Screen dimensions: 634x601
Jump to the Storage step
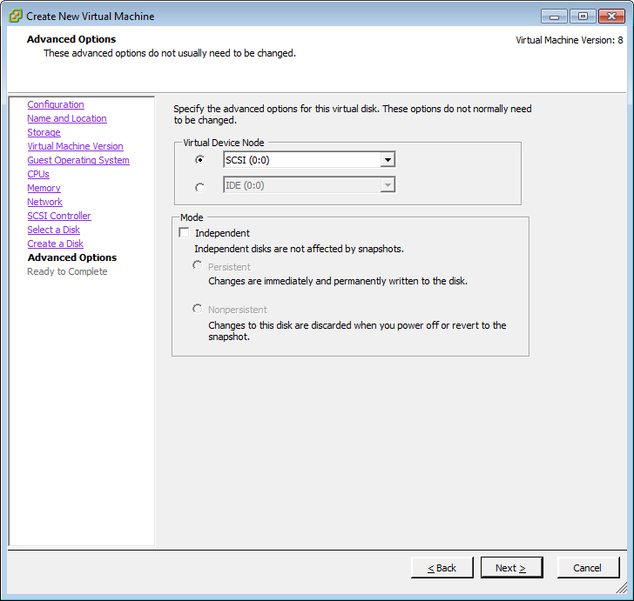click(x=44, y=132)
